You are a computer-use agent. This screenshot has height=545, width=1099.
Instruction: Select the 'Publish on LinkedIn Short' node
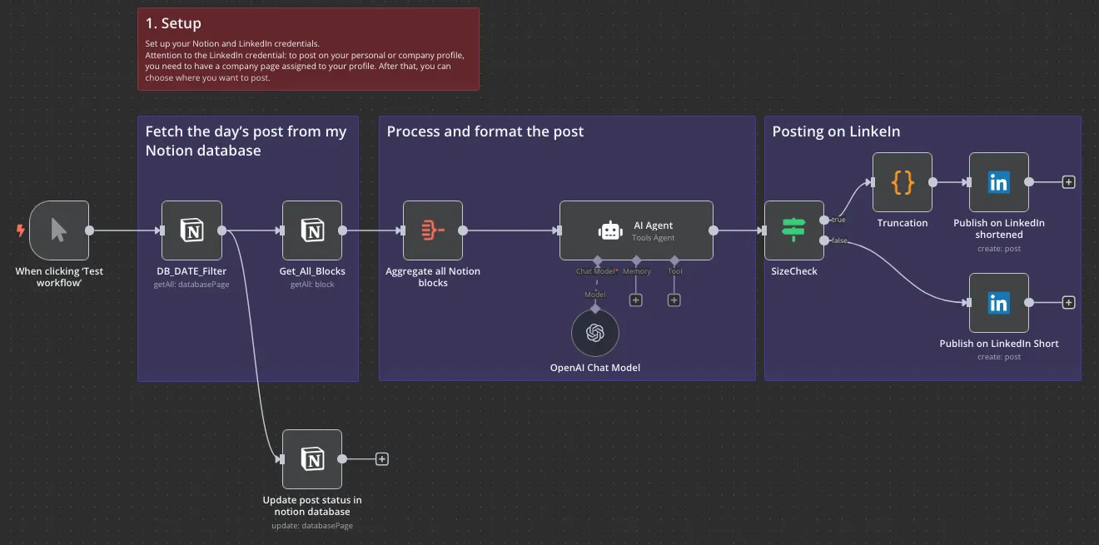tap(998, 303)
